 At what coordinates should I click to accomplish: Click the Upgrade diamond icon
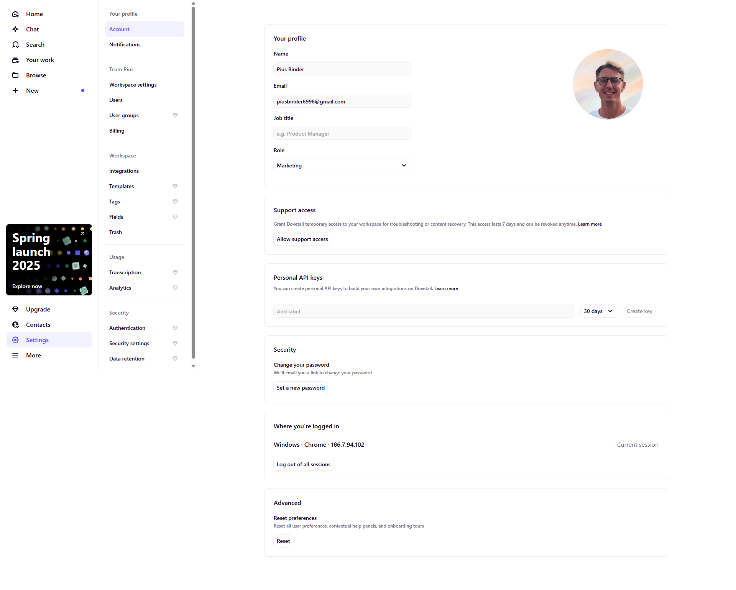click(x=15, y=310)
